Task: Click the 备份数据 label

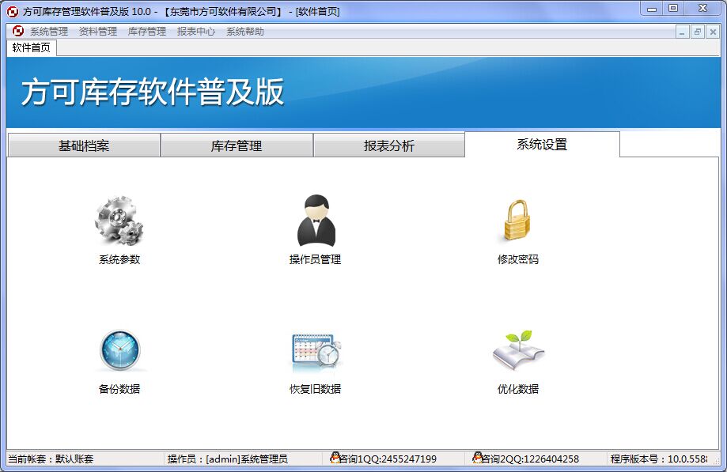Action: [119, 389]
